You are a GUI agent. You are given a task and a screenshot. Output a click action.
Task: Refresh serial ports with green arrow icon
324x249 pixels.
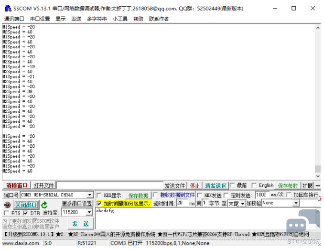pos(44,205)
